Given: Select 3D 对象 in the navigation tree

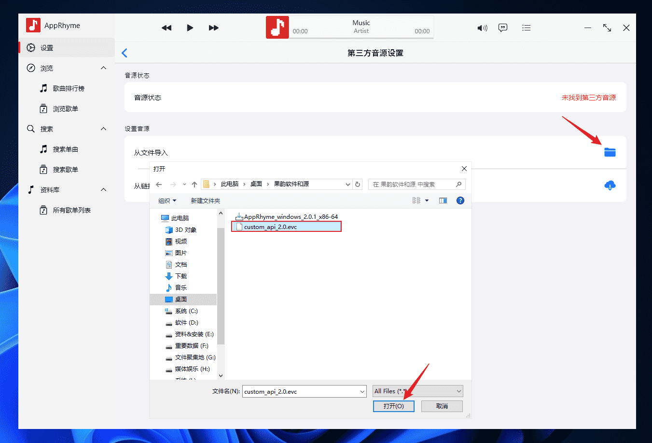Looking at the screenshot, I should click(181, 230).
